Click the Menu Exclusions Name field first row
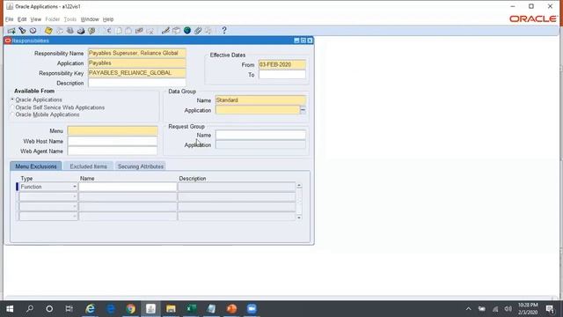The image size is (563, 317). click(x=128, y=187)
